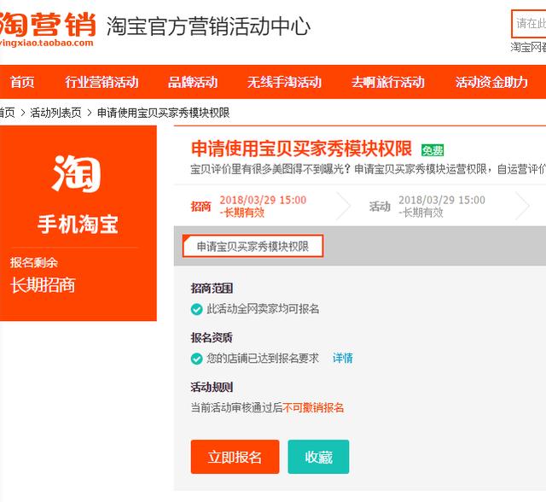Click the 立即报名 button

[x=235, y=457]
